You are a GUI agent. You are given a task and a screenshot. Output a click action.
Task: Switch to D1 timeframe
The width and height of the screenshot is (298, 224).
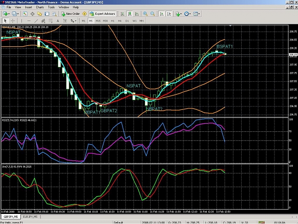click(x=127, y=21)
